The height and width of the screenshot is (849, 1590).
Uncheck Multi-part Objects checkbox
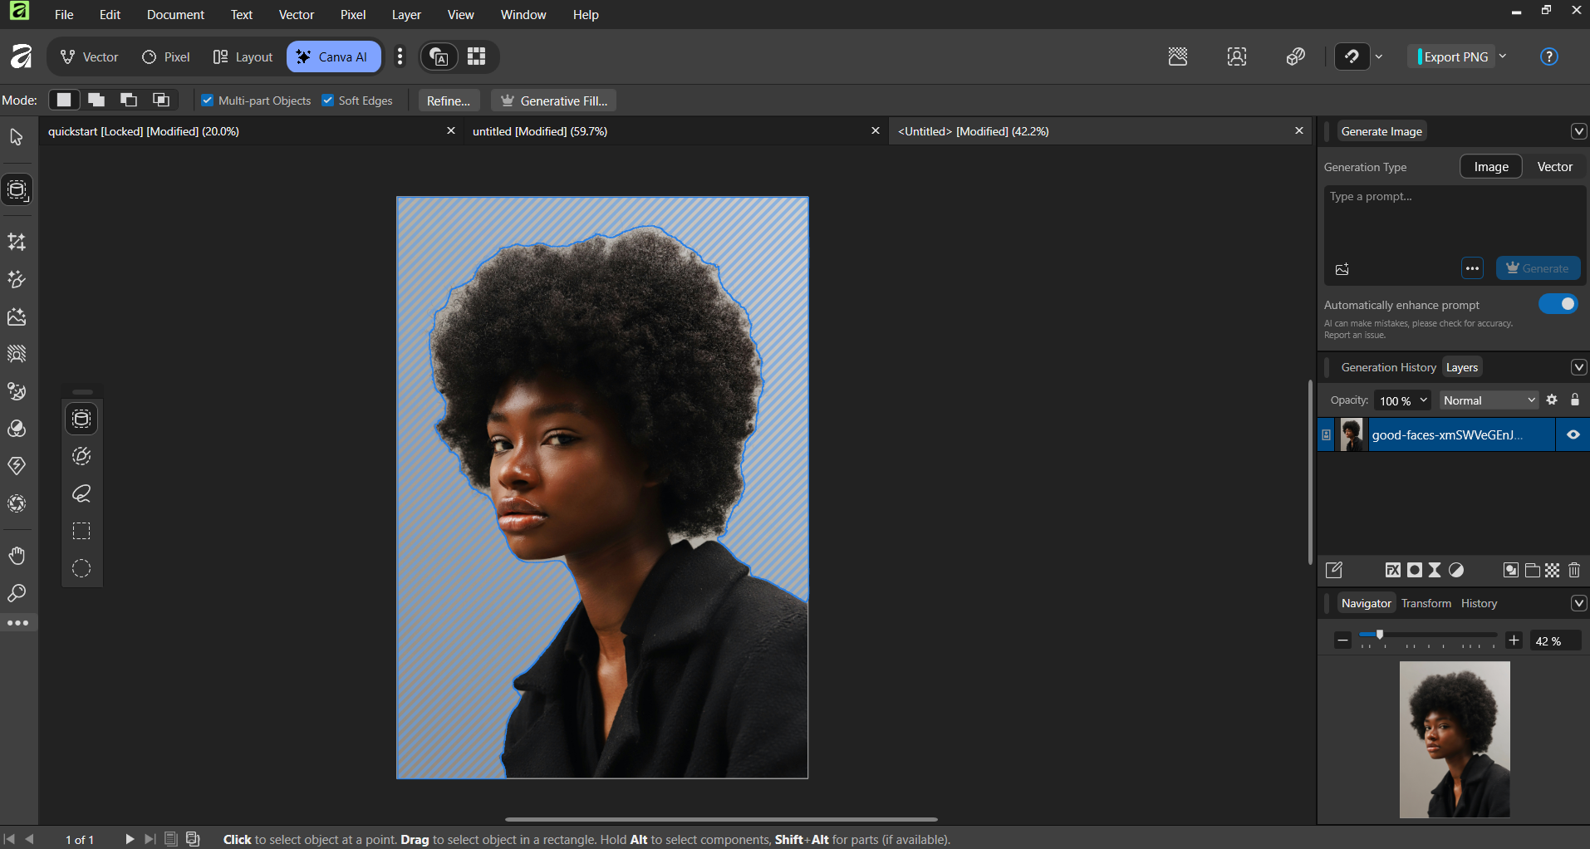208,101
